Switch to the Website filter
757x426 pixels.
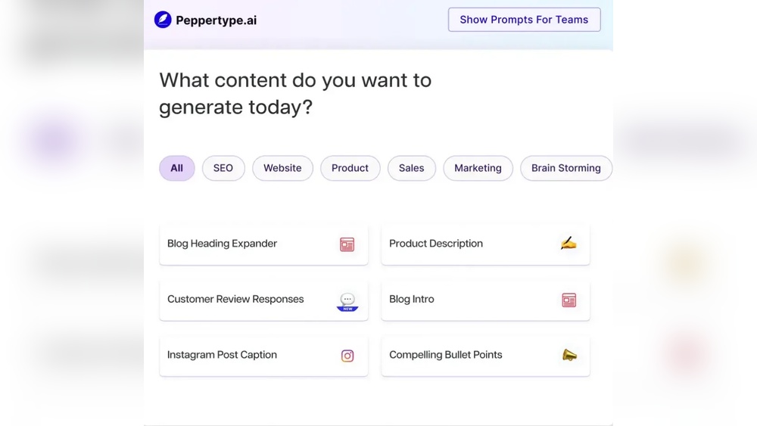[x=282, y=168]
